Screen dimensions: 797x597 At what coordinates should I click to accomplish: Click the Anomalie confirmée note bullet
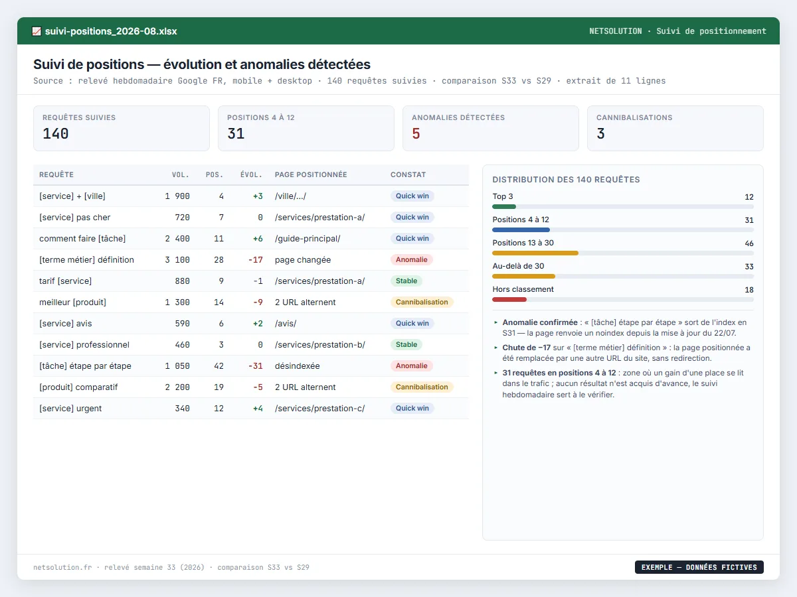click(623, 328)
